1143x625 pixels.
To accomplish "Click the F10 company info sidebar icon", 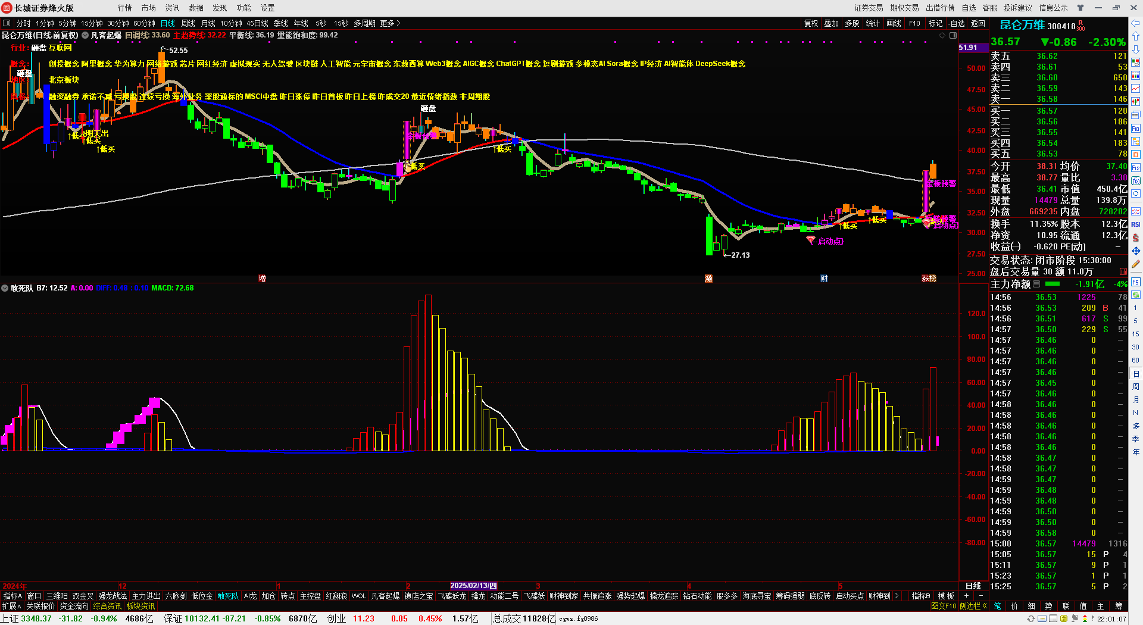I will (x=1136, y=128).
